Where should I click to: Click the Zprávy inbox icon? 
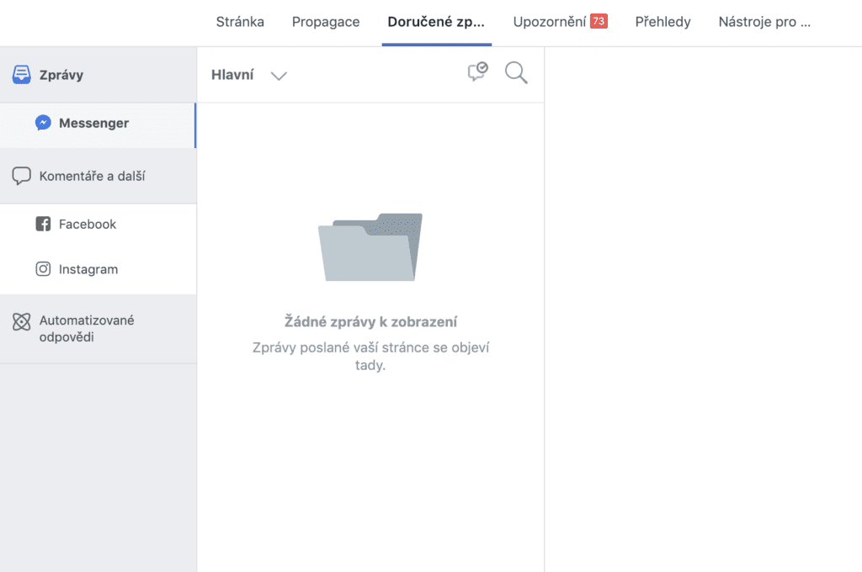click(22, 75)
